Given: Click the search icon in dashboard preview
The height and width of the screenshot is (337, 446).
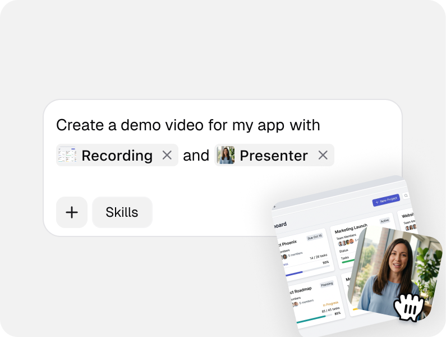Looking at the screenshot, I should click(x=406, y=195).
